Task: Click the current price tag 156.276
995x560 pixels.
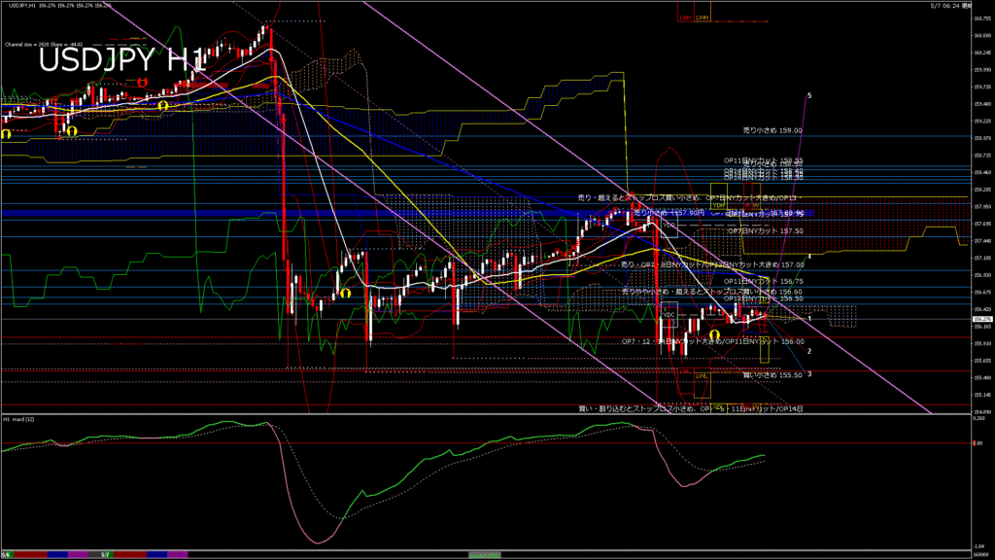Action: coord(981,319)
